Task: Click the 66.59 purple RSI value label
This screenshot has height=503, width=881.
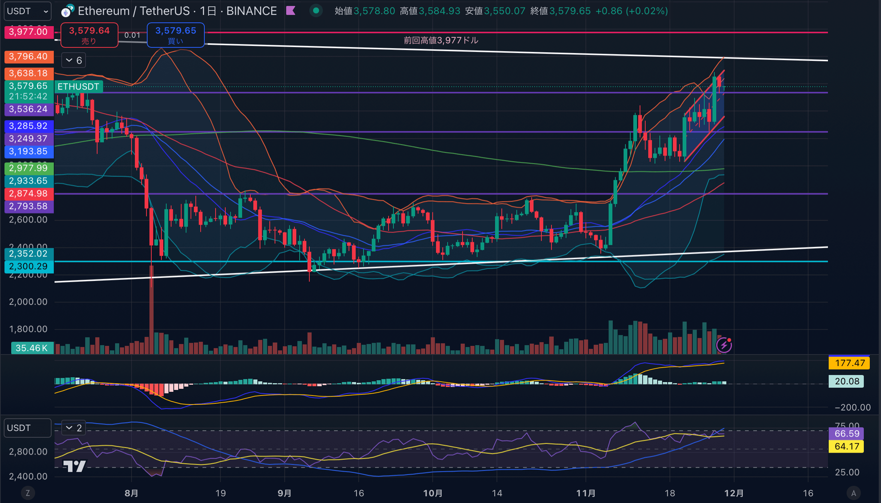Action: tap(846, 434)
